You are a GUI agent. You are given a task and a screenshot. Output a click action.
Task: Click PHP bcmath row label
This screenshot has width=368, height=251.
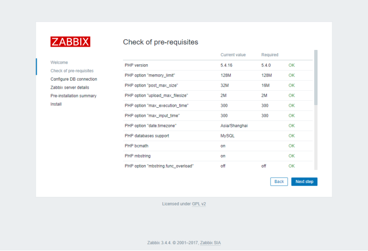pyautogui.click(x=136, y=146)
